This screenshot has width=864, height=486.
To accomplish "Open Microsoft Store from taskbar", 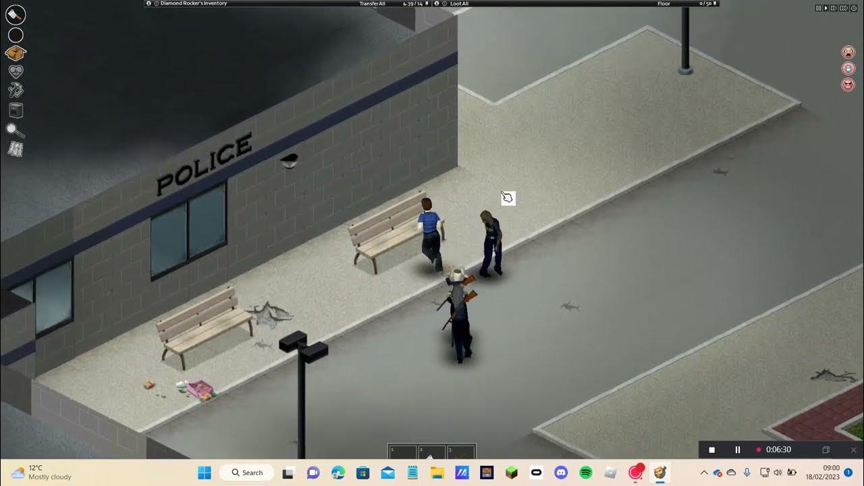I will point(362,473).
